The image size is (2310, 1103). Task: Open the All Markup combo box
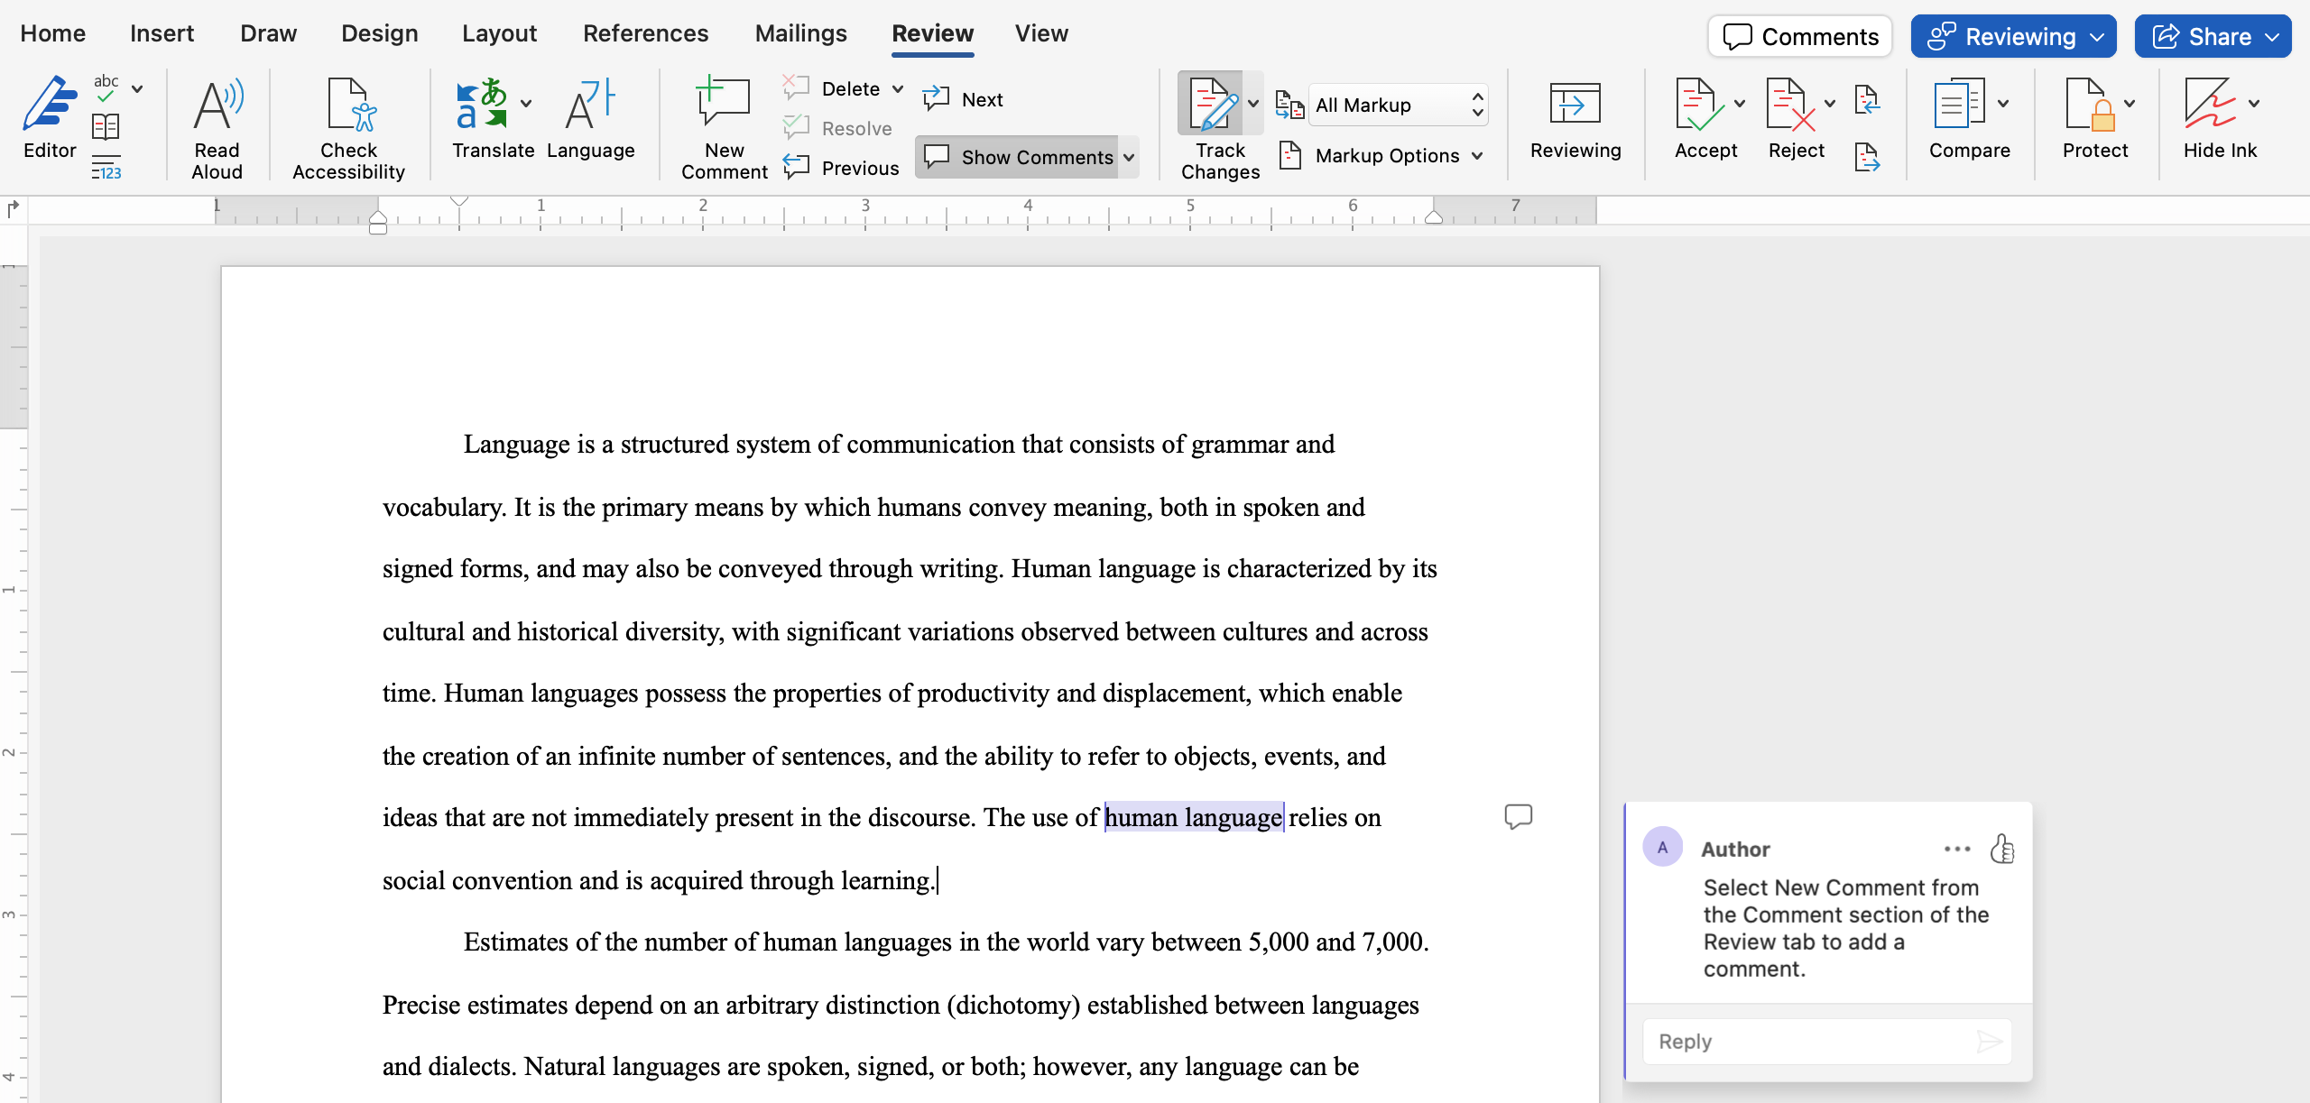(x=1398, y=106)
